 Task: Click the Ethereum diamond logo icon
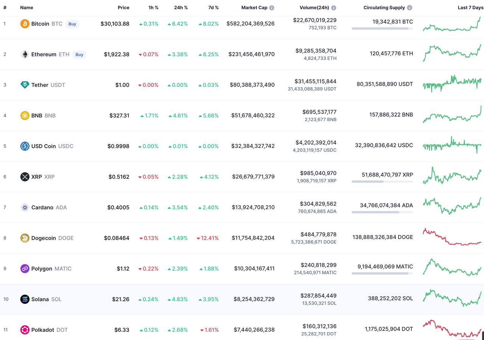(25, 54)
